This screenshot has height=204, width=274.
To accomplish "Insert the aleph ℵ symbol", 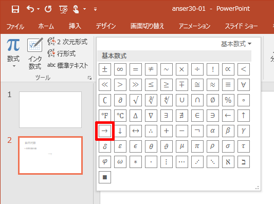I will pyautogui.click(x=228, y=162).
